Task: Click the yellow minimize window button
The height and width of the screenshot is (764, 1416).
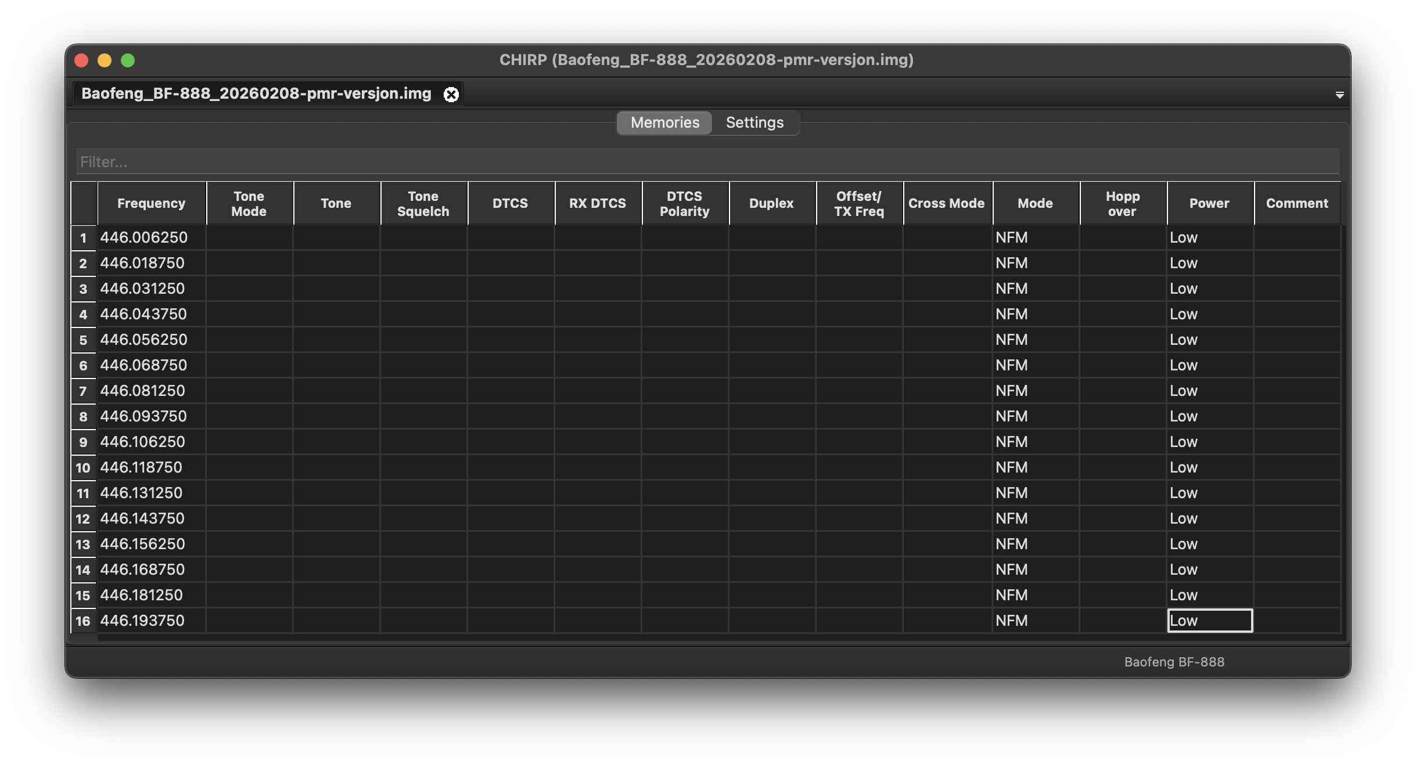Action: 105,60
